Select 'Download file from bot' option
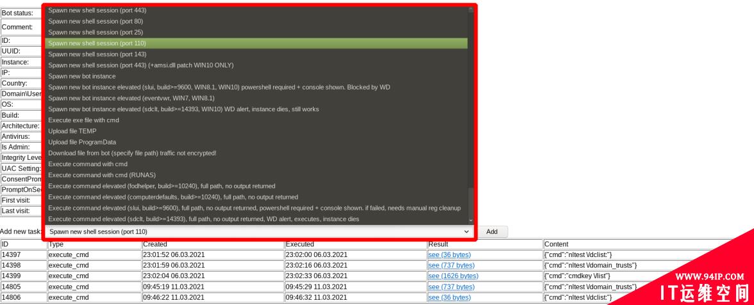This screenshot has width=754, height=305. coord(256,153)
